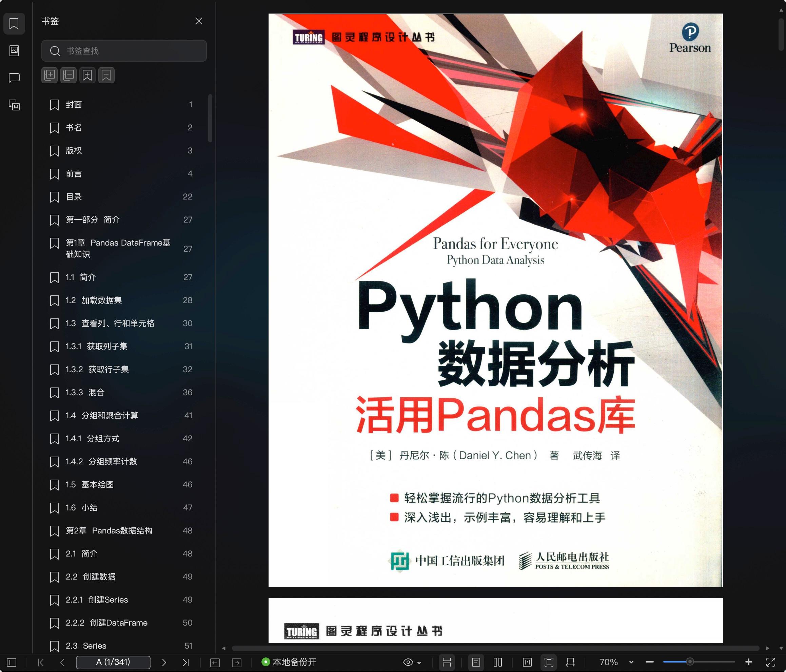Click the horizontal scrollbar below the document
Screen dimensions: 786x672
[495, 648]
